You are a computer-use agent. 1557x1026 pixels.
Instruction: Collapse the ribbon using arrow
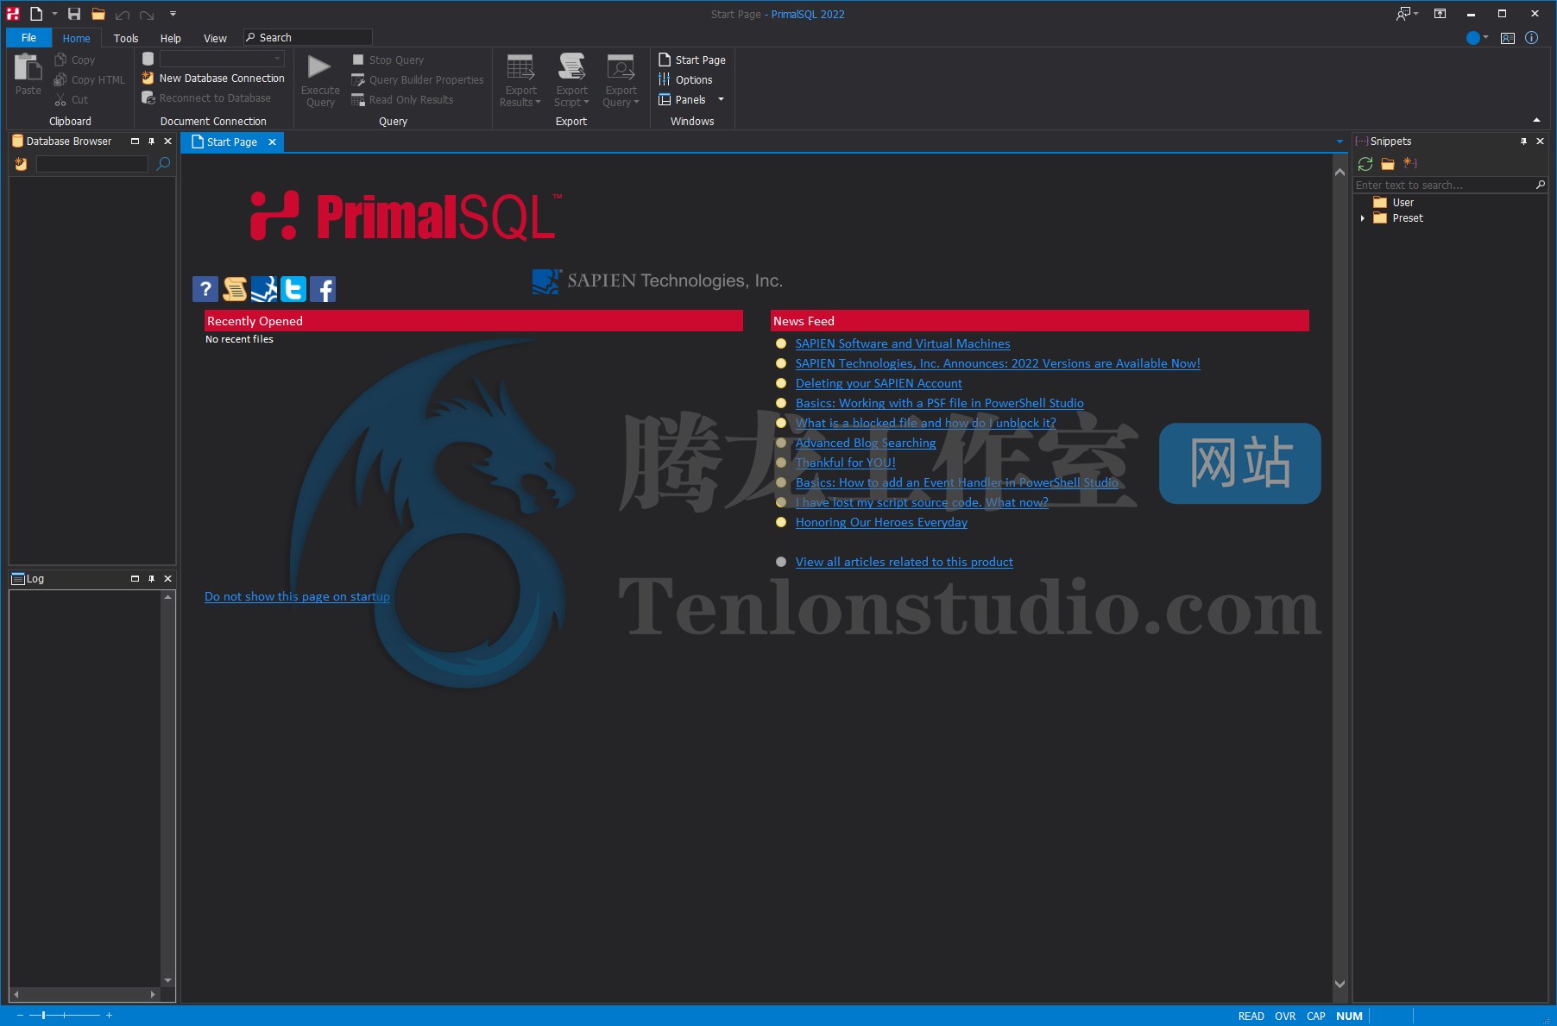(x=1536, y=121)
